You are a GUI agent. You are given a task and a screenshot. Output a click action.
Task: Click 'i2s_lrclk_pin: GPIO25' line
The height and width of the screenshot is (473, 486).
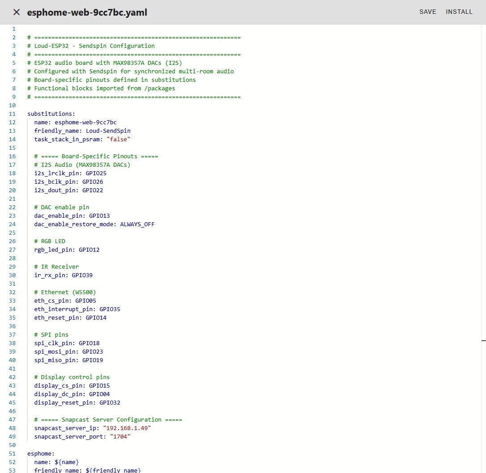[x=70, y=173]
